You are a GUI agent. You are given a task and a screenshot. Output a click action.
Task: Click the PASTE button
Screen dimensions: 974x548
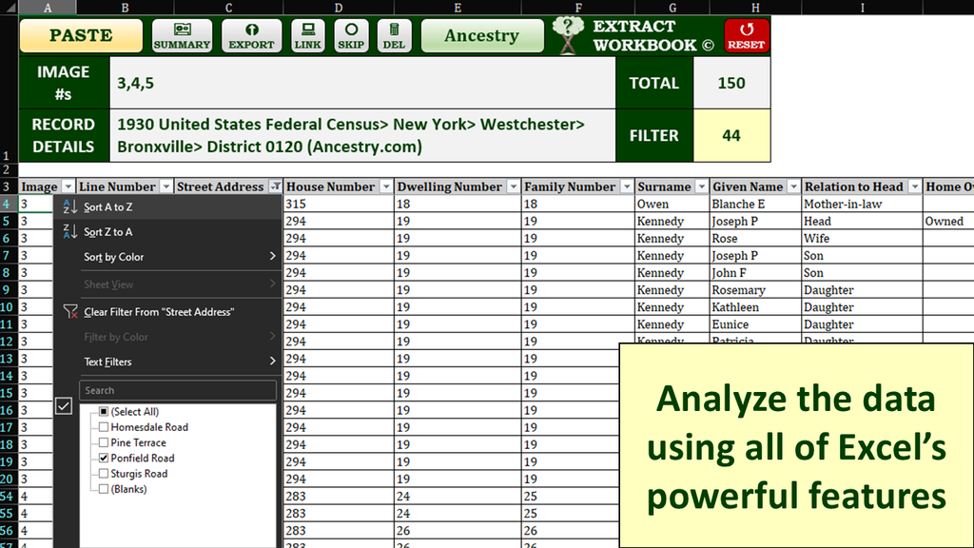[x=81, y=35]
